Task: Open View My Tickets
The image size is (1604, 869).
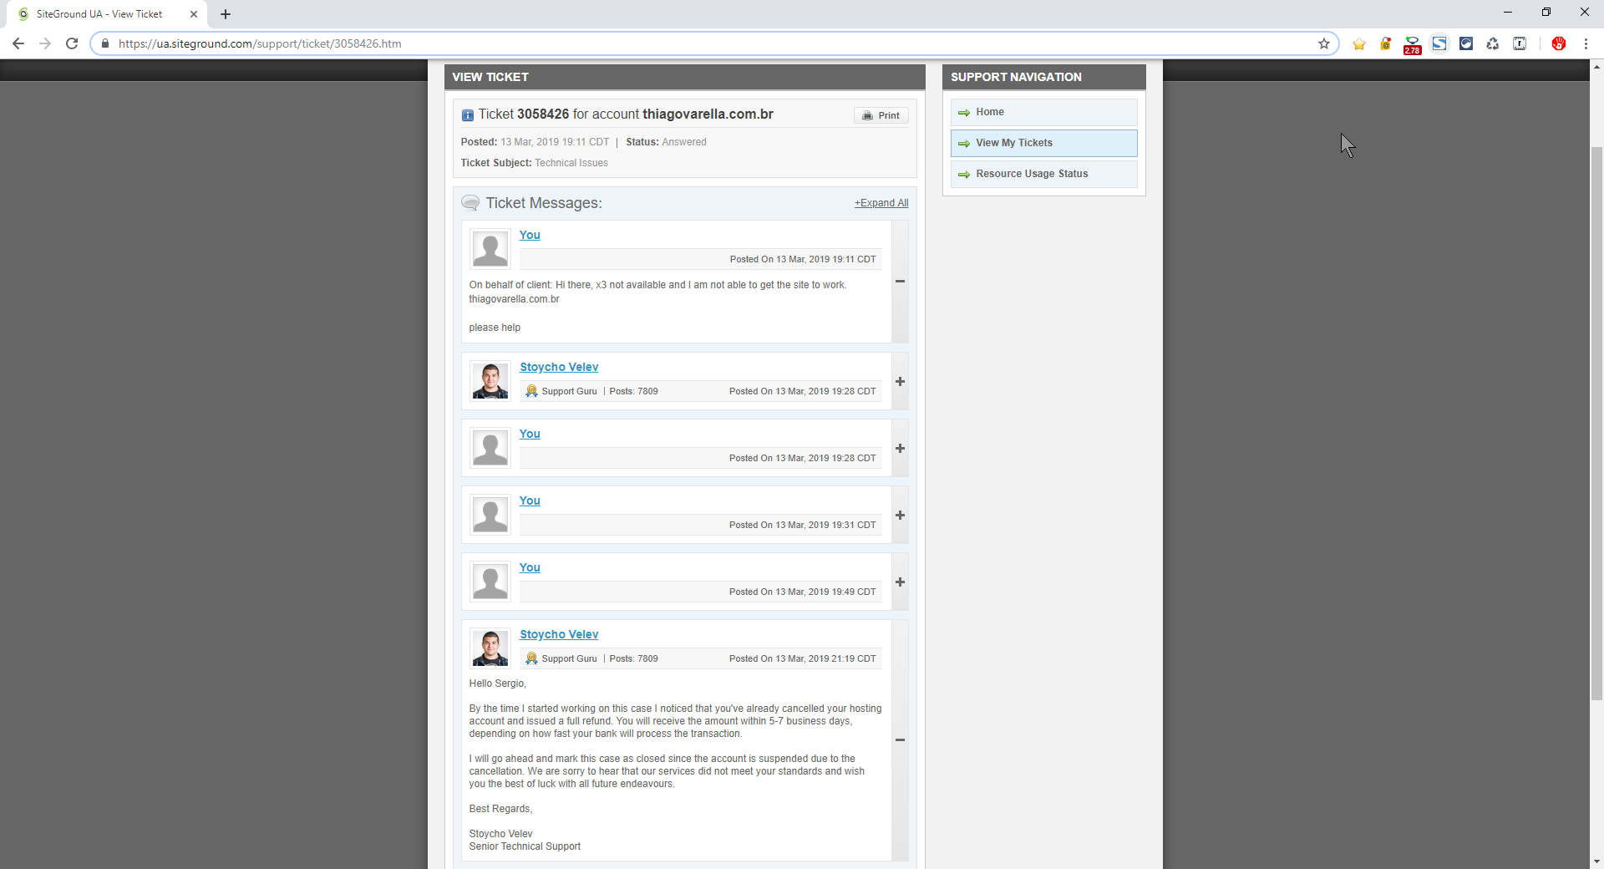Action: pos(1044,143)
